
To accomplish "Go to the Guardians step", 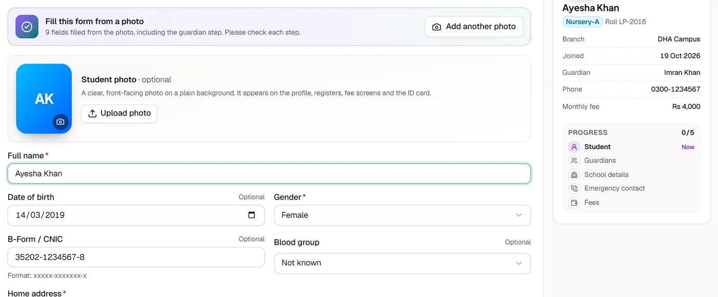I will pyautogui.click(x=600, y=161).
